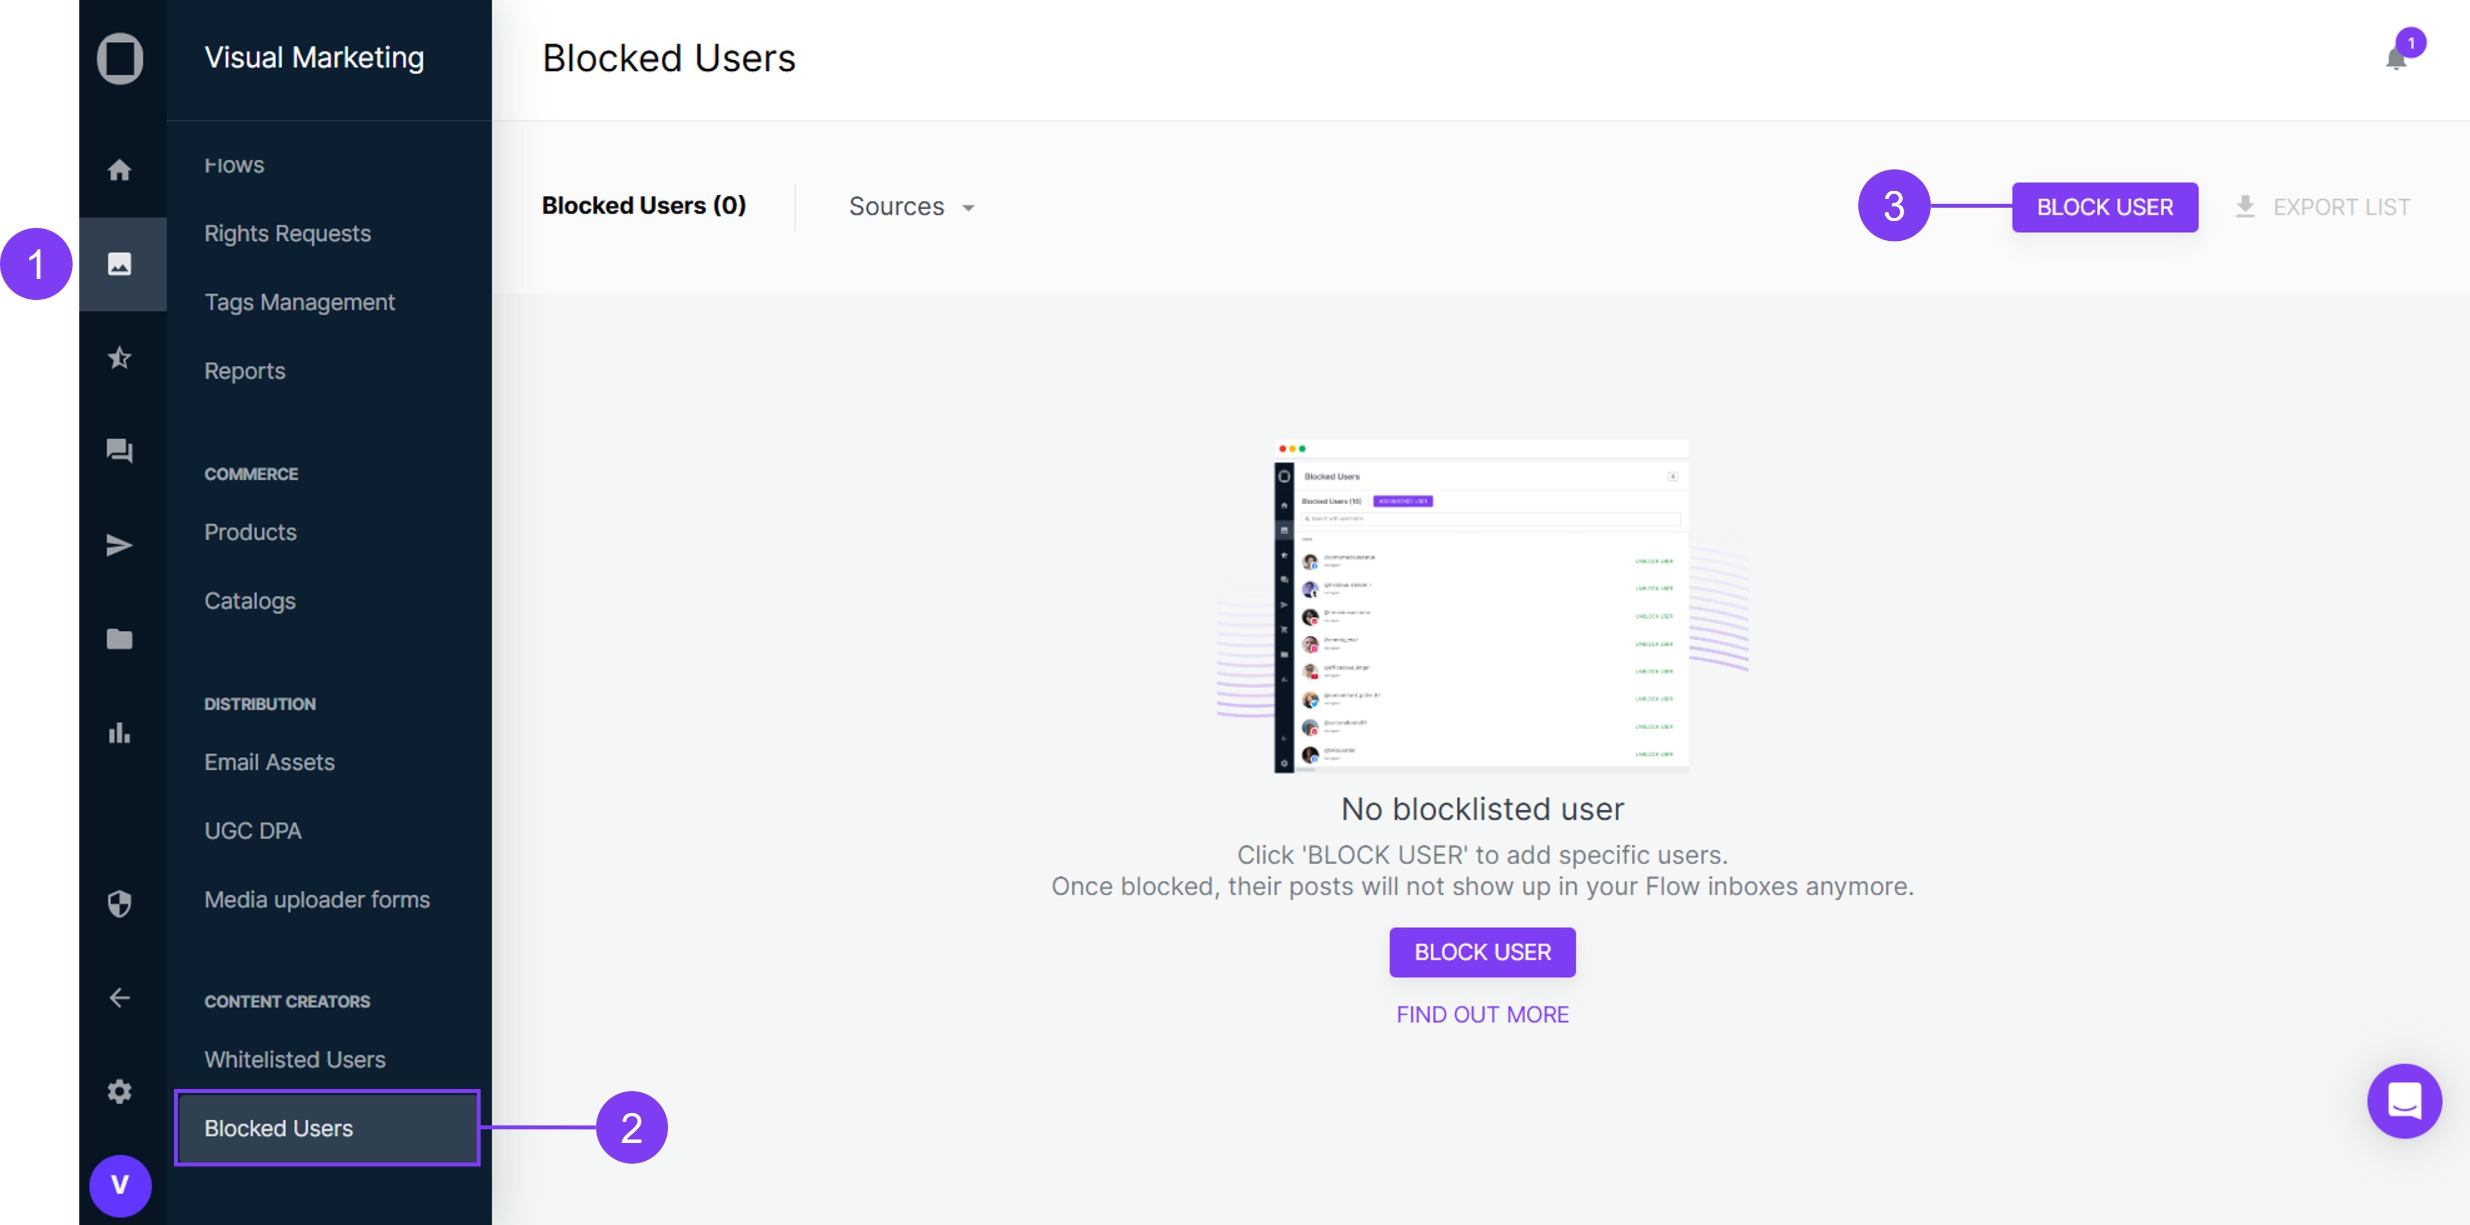Select Whitelisted Users menu item
Viewport: 2470px width, 1225px height.
click(x=294, y=1059)
